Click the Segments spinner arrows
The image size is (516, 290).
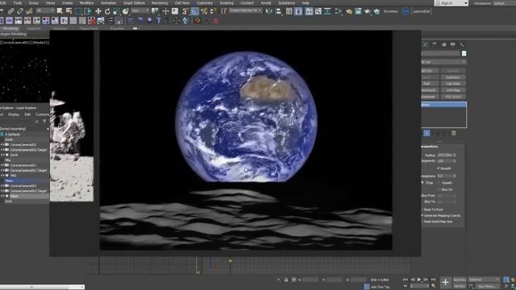point(455,161)
